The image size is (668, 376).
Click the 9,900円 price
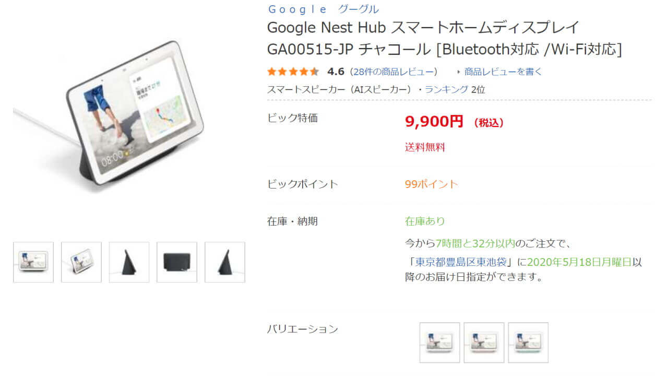[434, 122]
